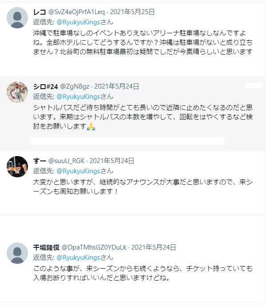
Task: Click the シロ#24 display name
Action: coord(46,86)
